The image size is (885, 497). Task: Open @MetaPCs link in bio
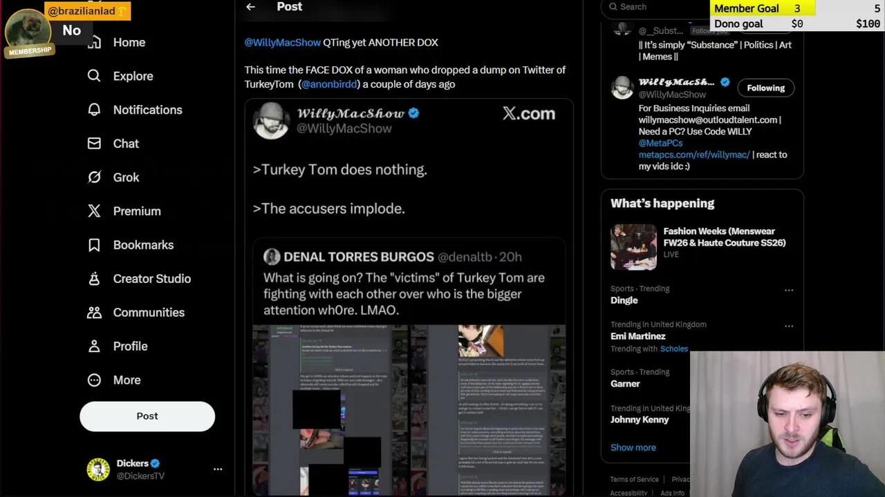660,143
